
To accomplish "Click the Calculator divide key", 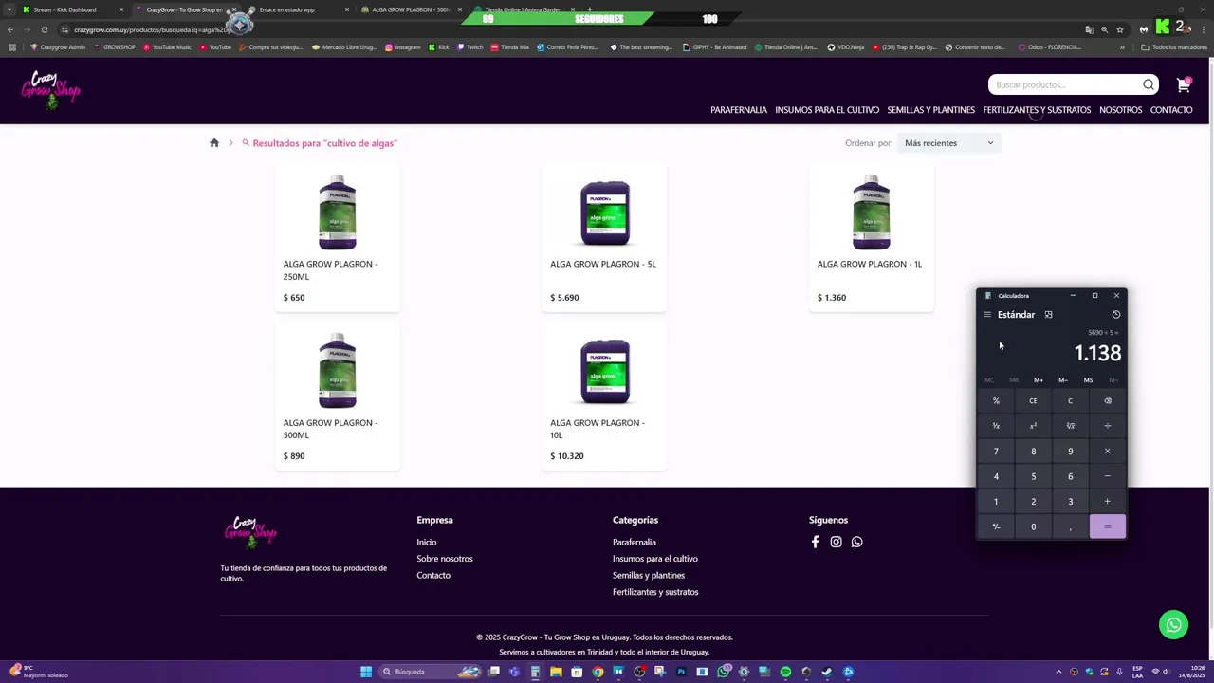I will click(x=1107, y=426).
